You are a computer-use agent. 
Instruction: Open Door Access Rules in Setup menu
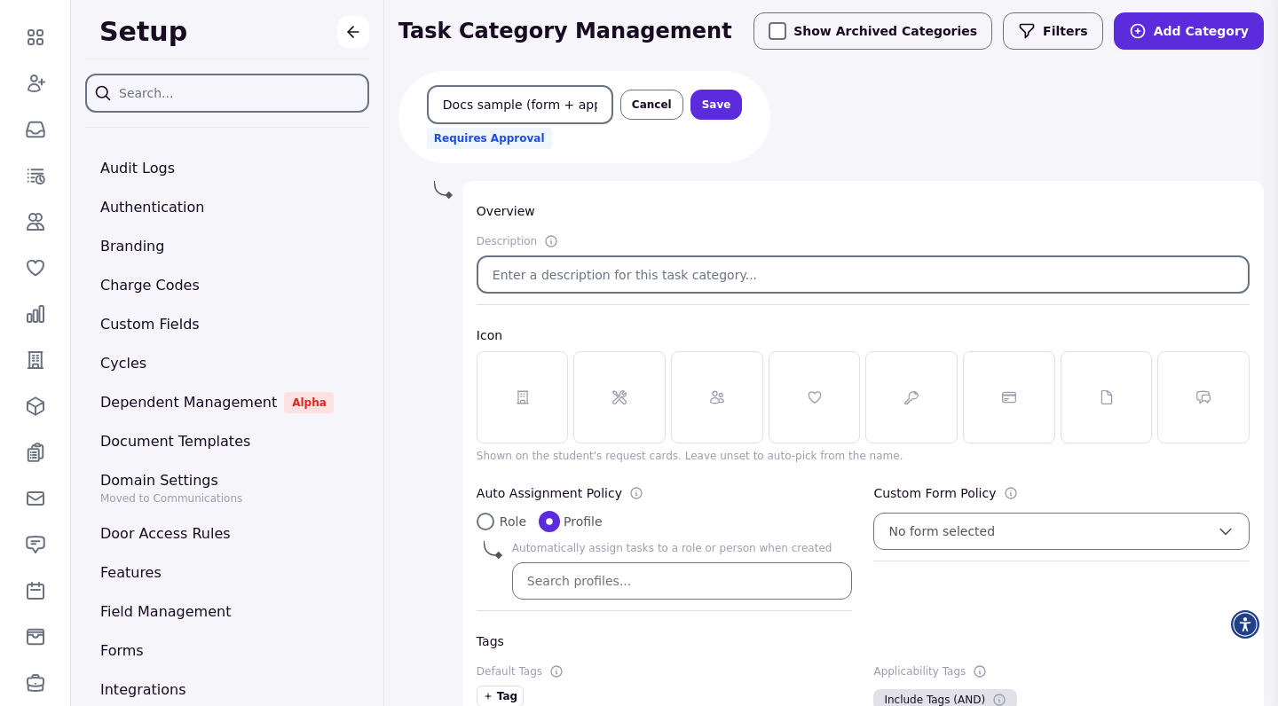click(x=165, y=533)
